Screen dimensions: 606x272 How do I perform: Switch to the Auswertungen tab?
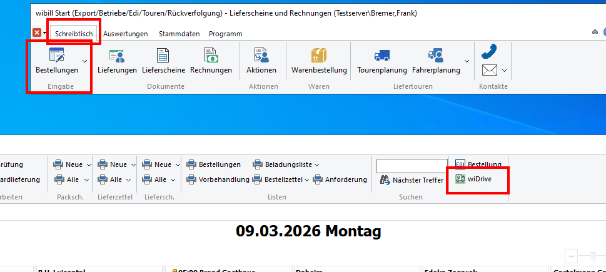[x=126, y=34]
